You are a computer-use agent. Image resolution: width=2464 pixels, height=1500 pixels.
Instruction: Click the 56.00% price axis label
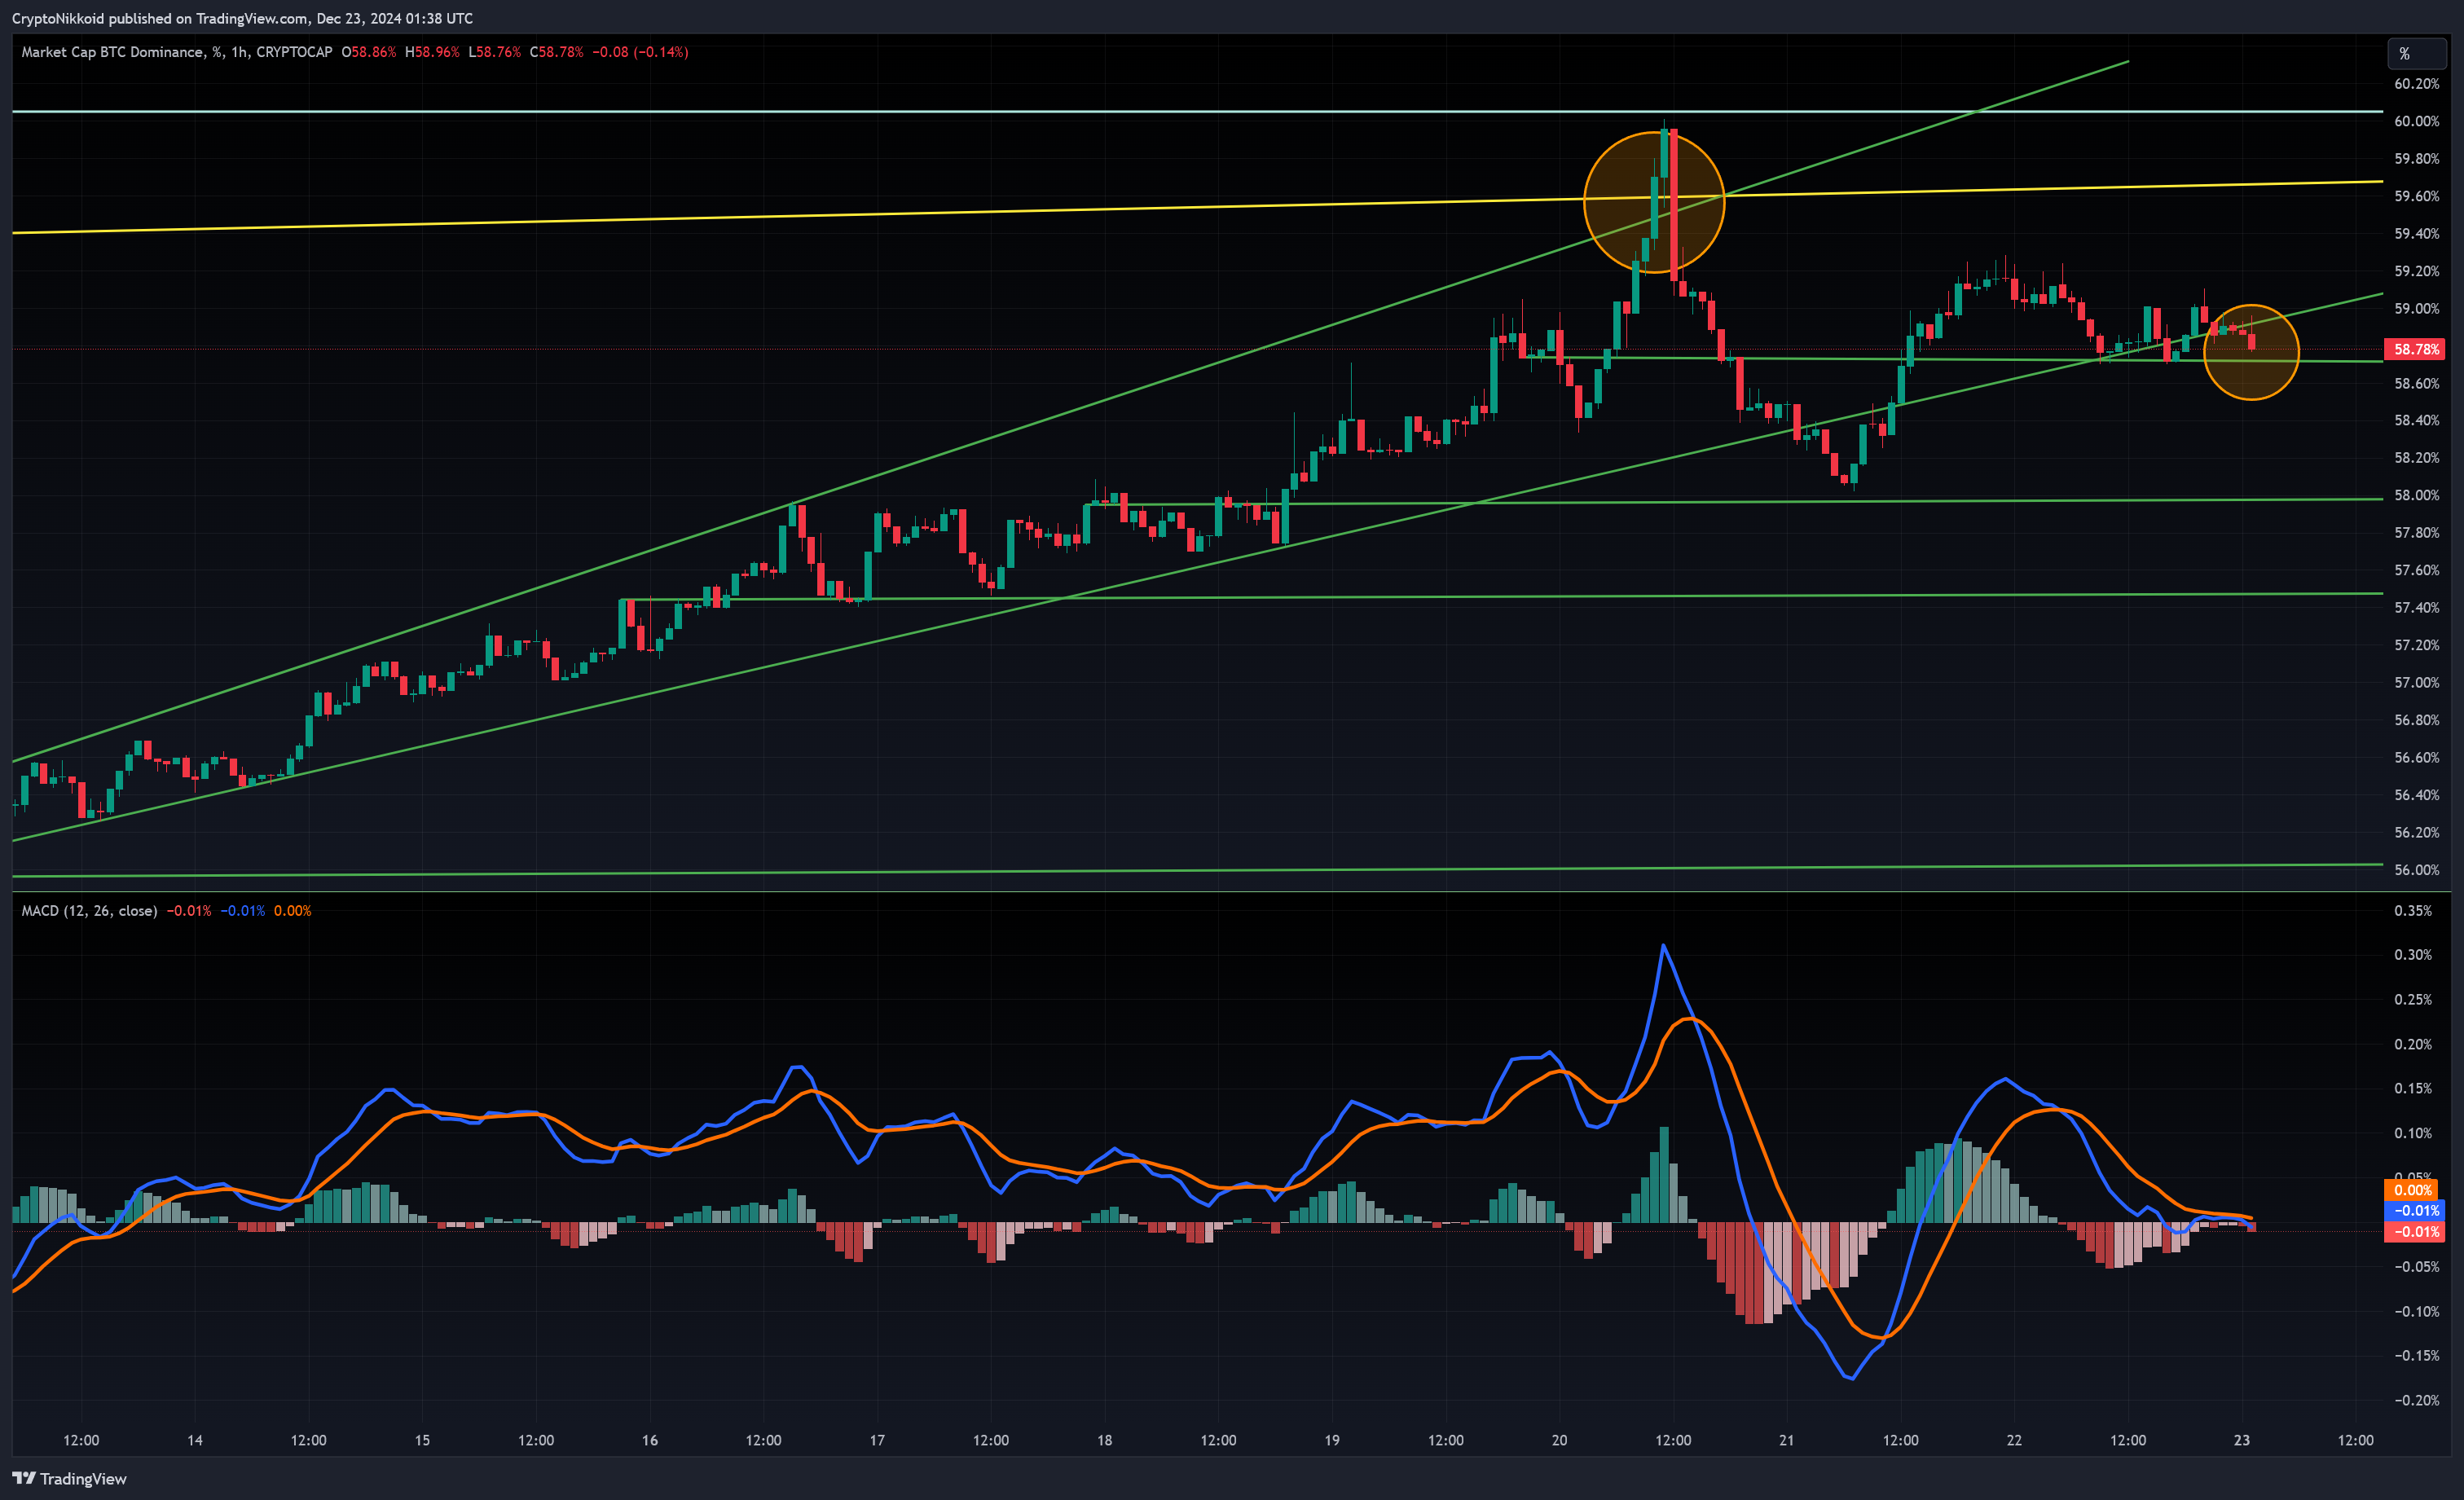pyautogui.click(x=2416, y=870)
